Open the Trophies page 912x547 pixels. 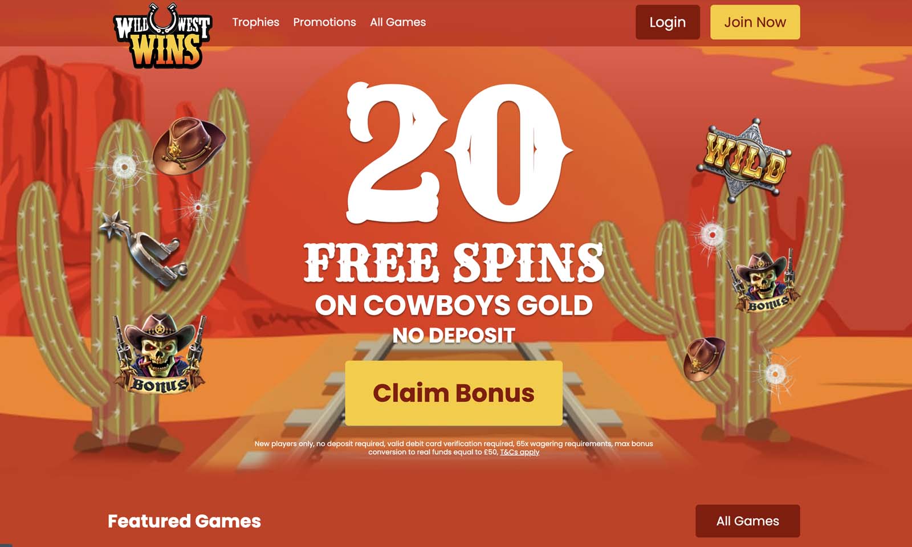tap(255, 22)
